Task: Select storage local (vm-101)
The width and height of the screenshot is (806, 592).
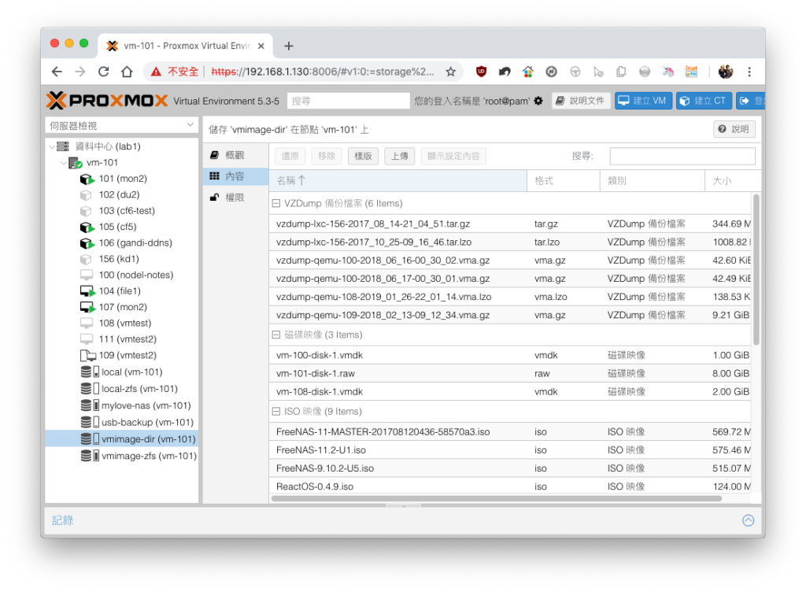Action: pyautogui.click(x=131, y=372)
